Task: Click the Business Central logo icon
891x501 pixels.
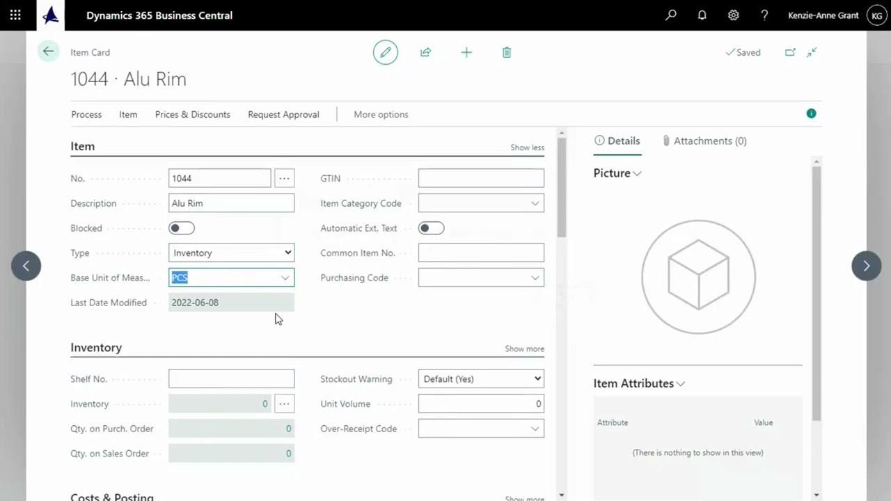Action: click(50, 15)
